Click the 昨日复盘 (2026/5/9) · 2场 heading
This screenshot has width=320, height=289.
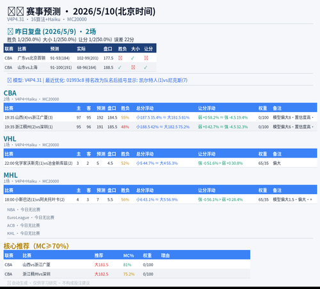(x=52, y=31)
